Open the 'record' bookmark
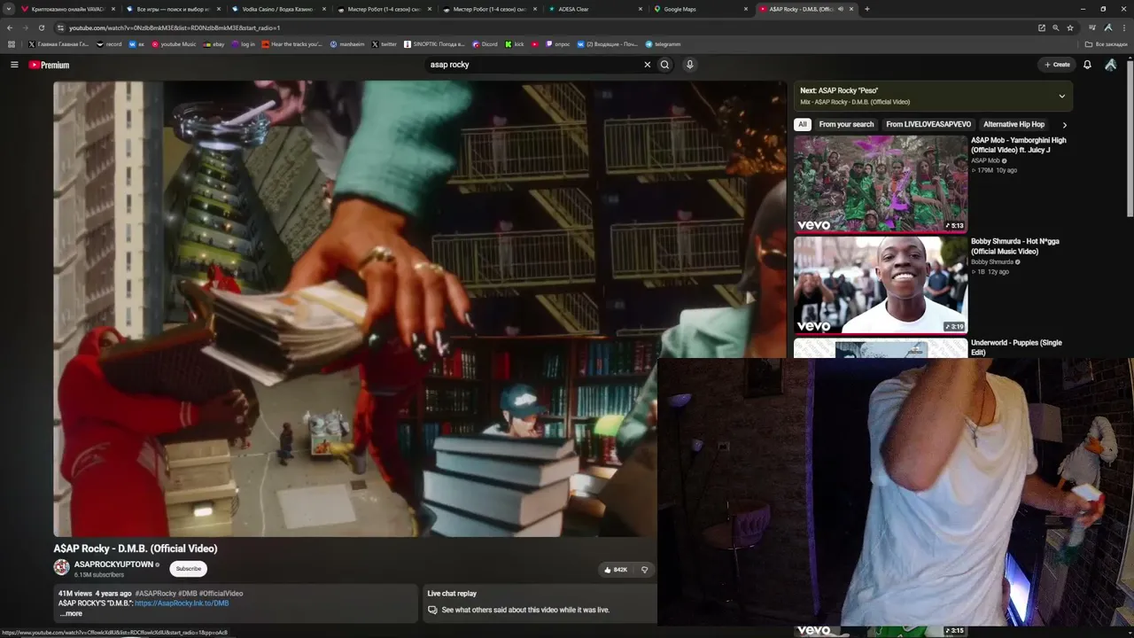The height and width of the screenshot is (638, 1134). [109, 44]
